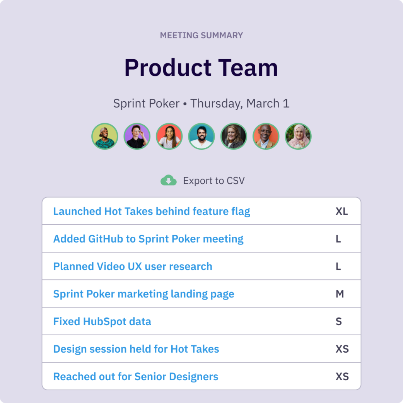
Task: Open the avatar with teal background
Action: tap(201, 137)
